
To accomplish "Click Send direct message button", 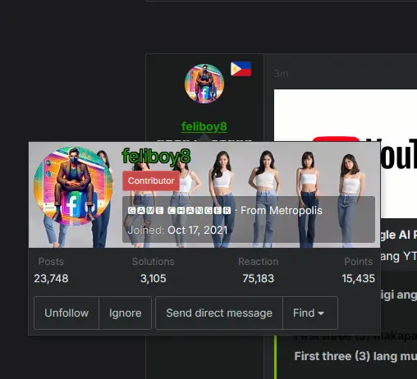I will click(219, 313).
